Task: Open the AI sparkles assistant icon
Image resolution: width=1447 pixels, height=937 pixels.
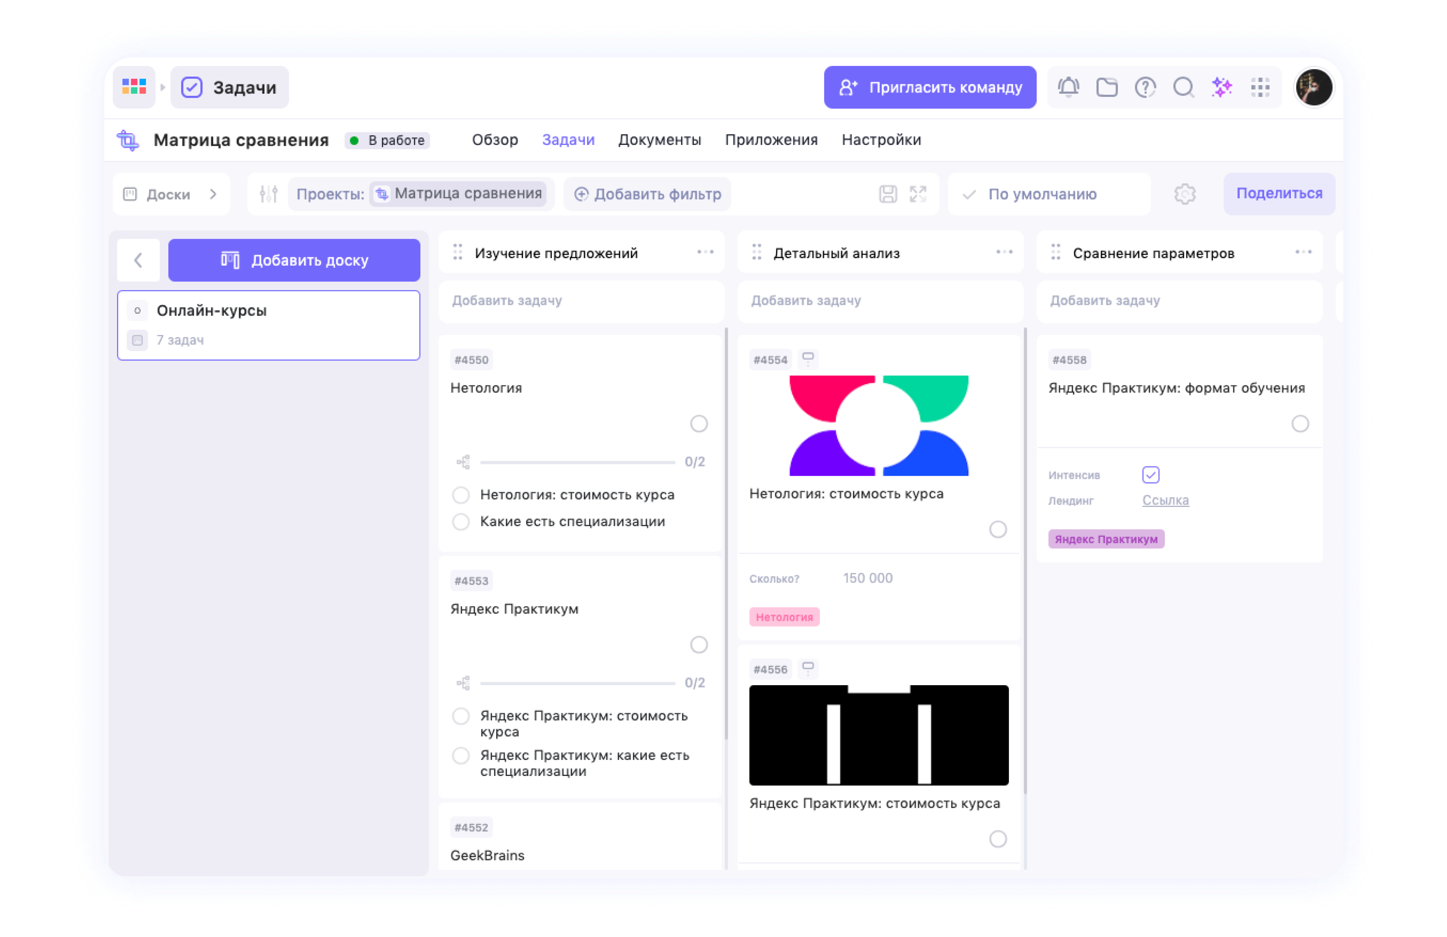Action: 1221,88
